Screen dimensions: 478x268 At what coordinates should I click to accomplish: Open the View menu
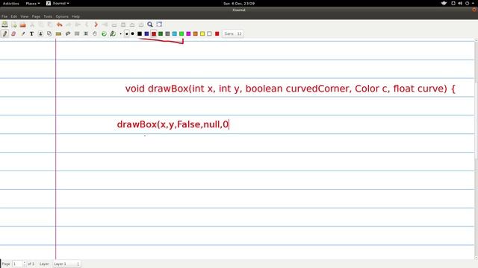click(x=25, y=16)
